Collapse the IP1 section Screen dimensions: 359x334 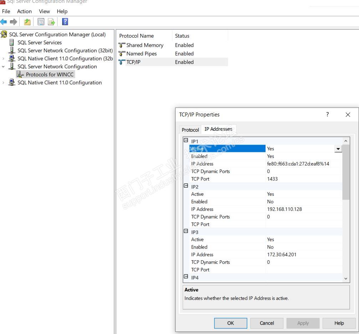pyautogui.click(x=186, y=140)
